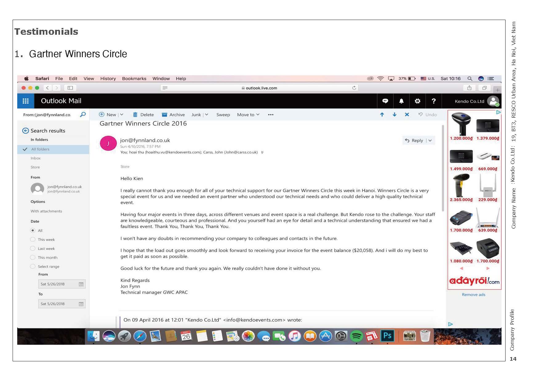Toggle the Safari sidebar button

coord(70,88)
